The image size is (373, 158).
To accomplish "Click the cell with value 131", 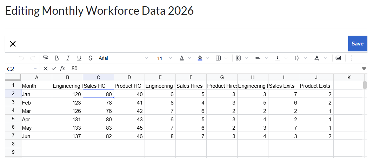I will pyautogui.click(x=68, y=119).
